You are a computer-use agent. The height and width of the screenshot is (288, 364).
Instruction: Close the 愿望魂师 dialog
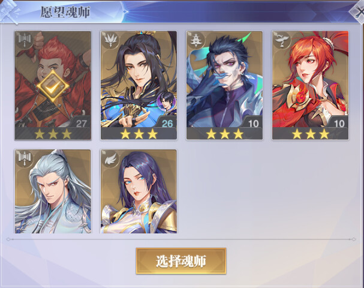358,11
